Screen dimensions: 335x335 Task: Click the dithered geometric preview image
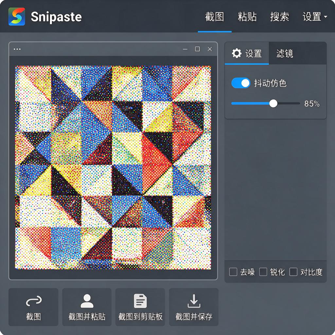coord(113,167)
